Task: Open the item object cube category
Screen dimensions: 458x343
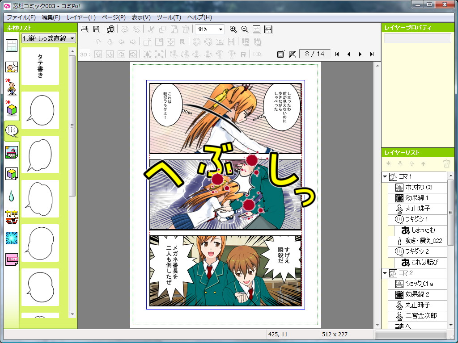Action: coord(12,174)
